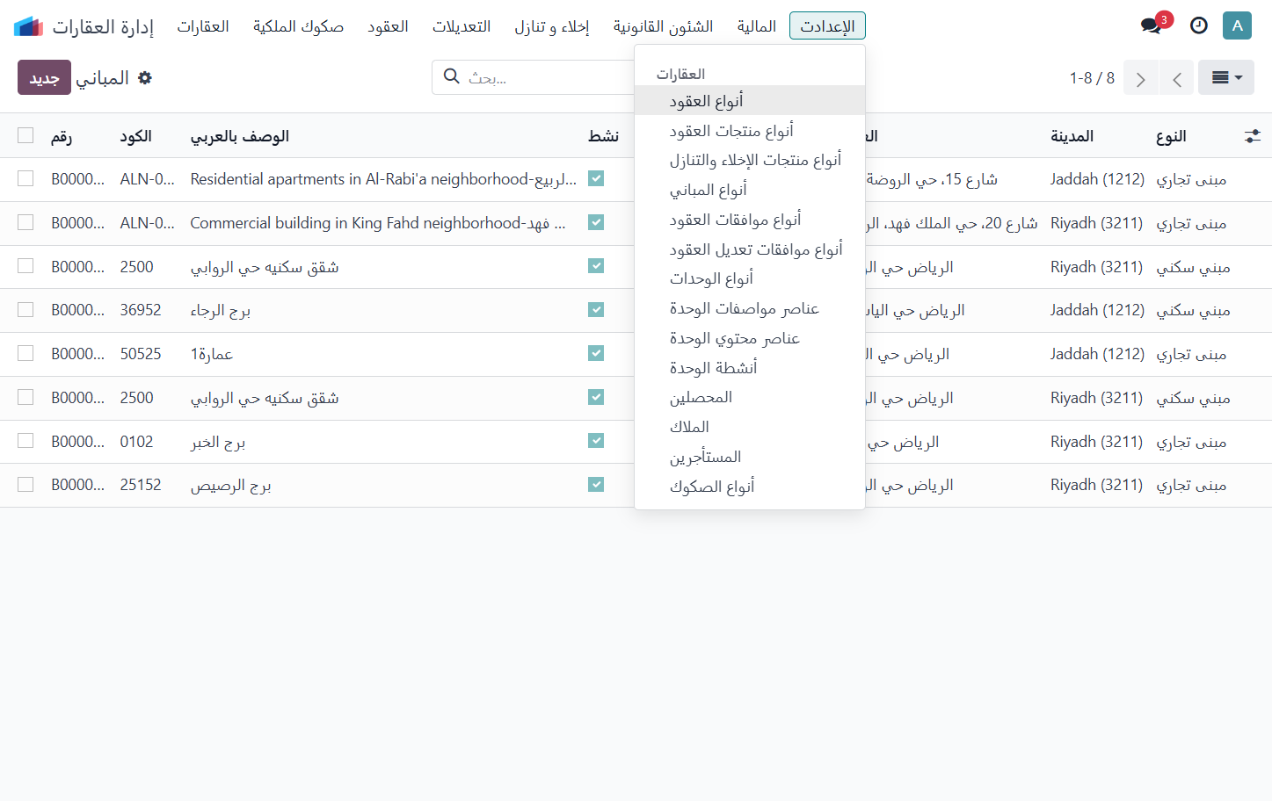Open the صكوك الملكية top menu
Image resolution: width=1272 pixels, height=801 pixels.
[299, 25]
